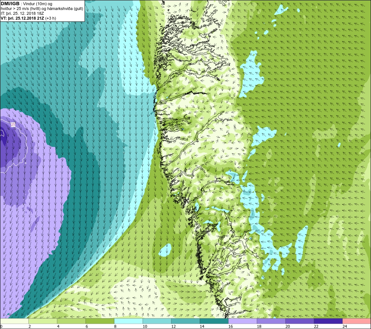Click the 'DMI/IGB' title text

[10, 4]
